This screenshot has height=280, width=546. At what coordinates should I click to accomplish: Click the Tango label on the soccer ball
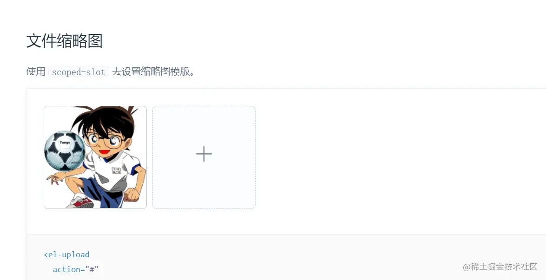point(65,143)
